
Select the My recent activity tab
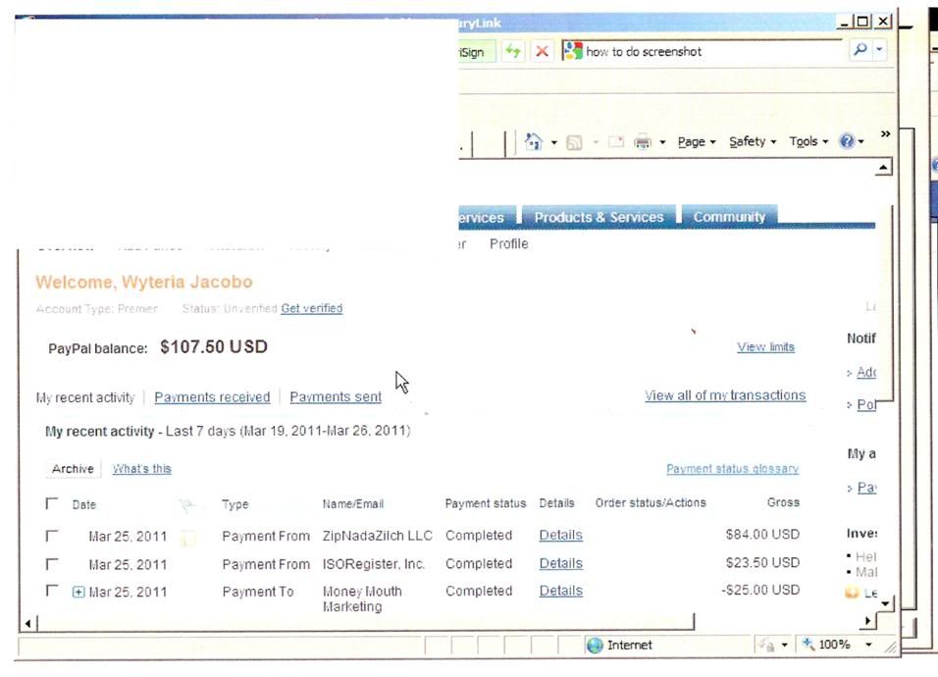pos(85,397)
